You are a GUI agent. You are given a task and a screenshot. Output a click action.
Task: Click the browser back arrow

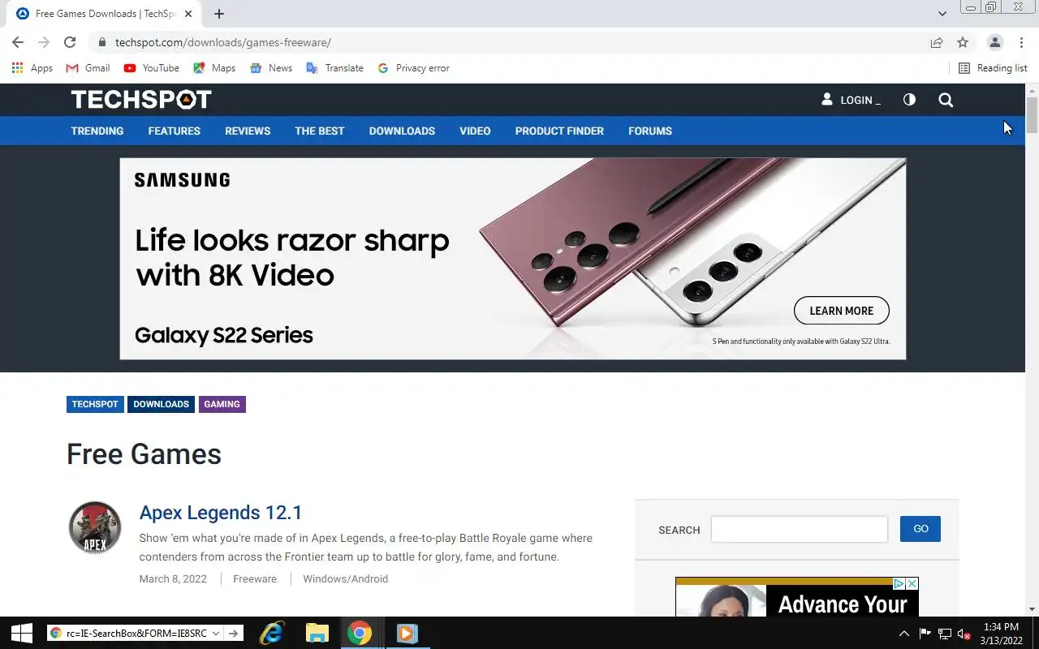(x=18, y=42)
